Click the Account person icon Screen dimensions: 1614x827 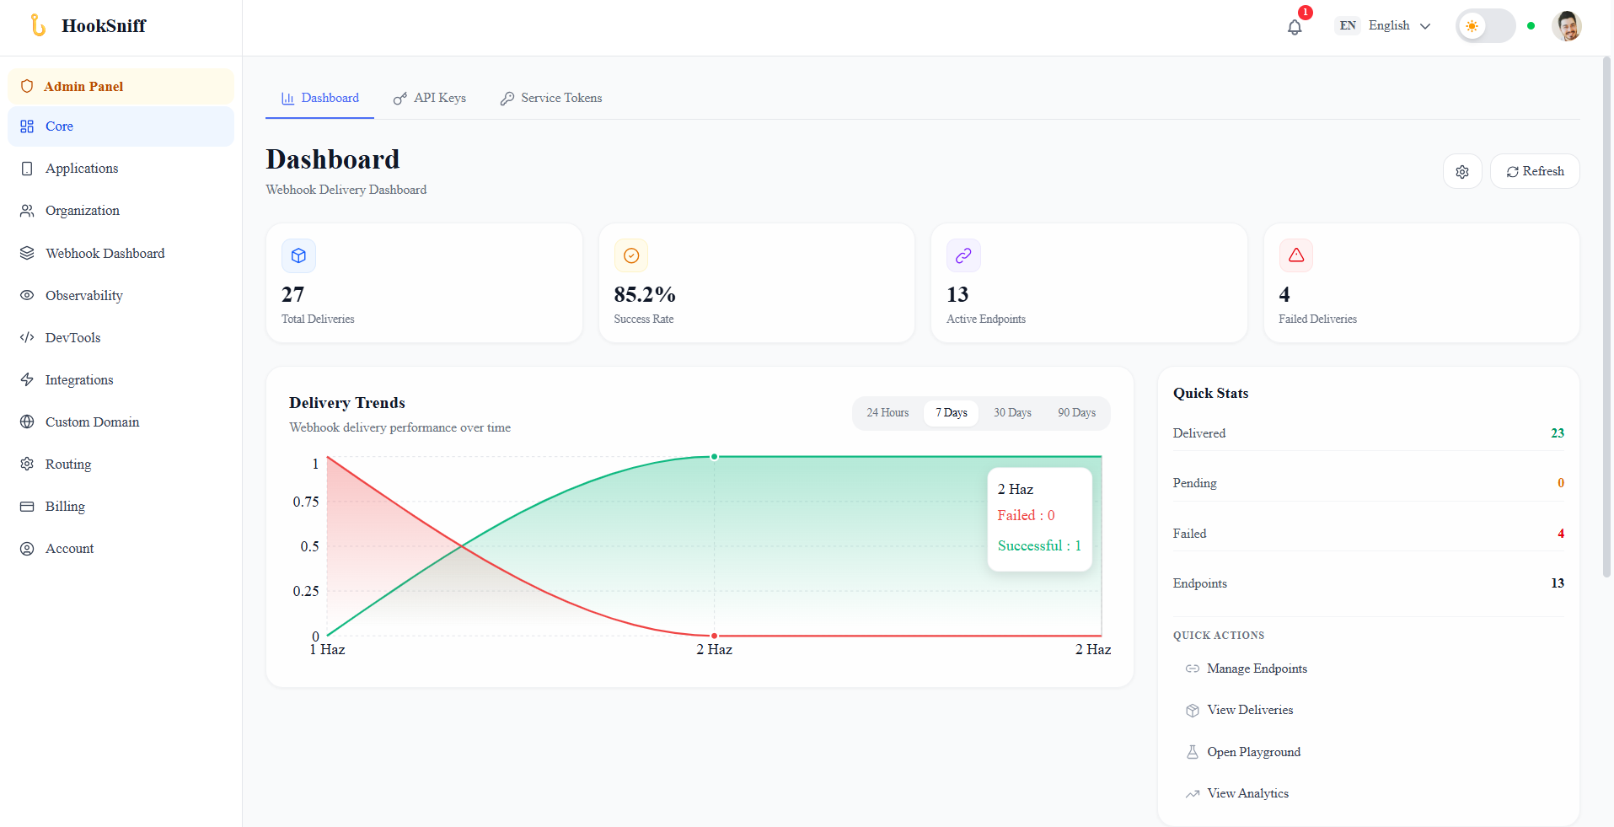(27, 548)
